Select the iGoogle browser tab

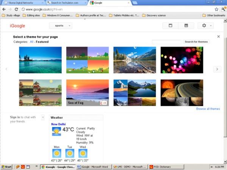coord(109,3)
